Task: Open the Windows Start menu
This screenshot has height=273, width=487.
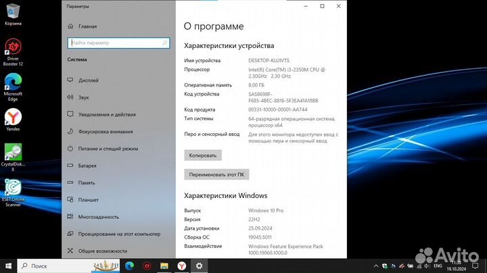Action: click(x=8, y=266)
